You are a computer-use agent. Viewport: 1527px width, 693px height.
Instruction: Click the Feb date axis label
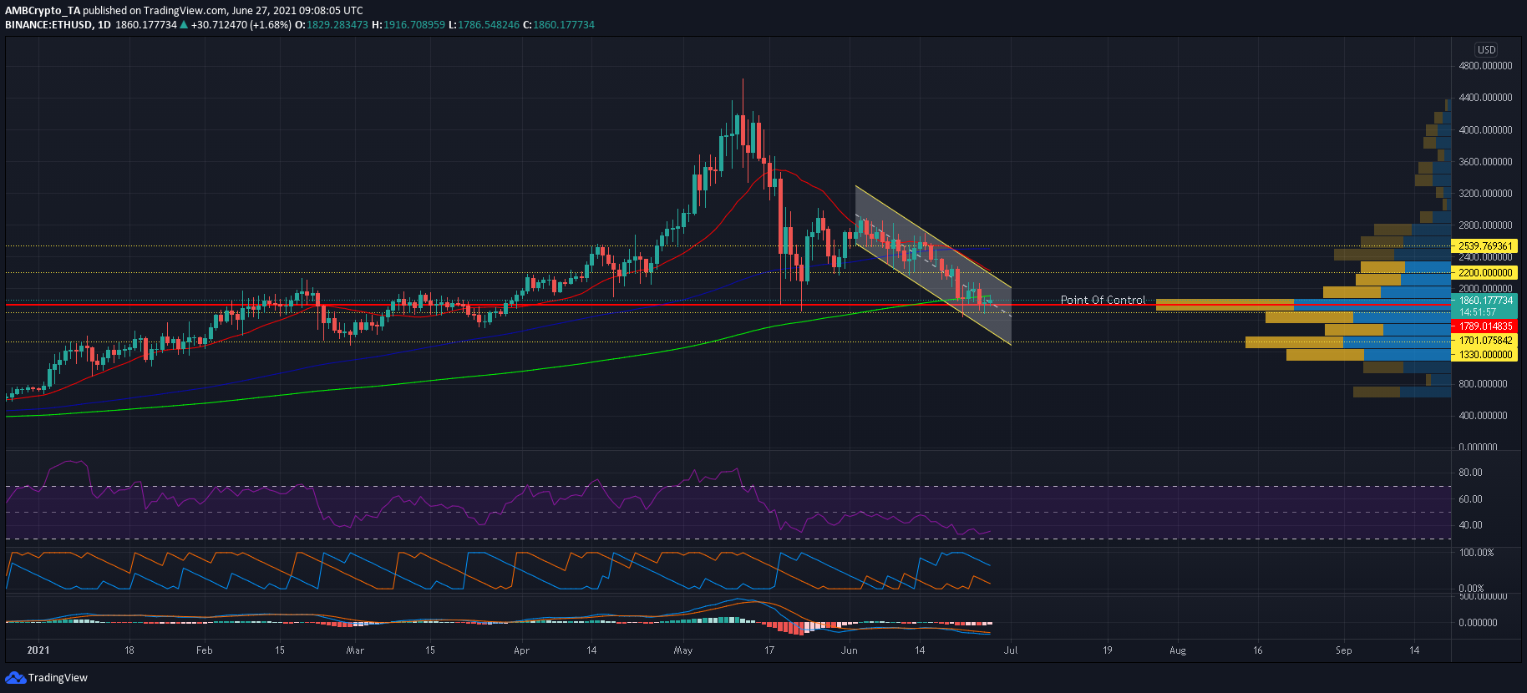coord(204,650)
